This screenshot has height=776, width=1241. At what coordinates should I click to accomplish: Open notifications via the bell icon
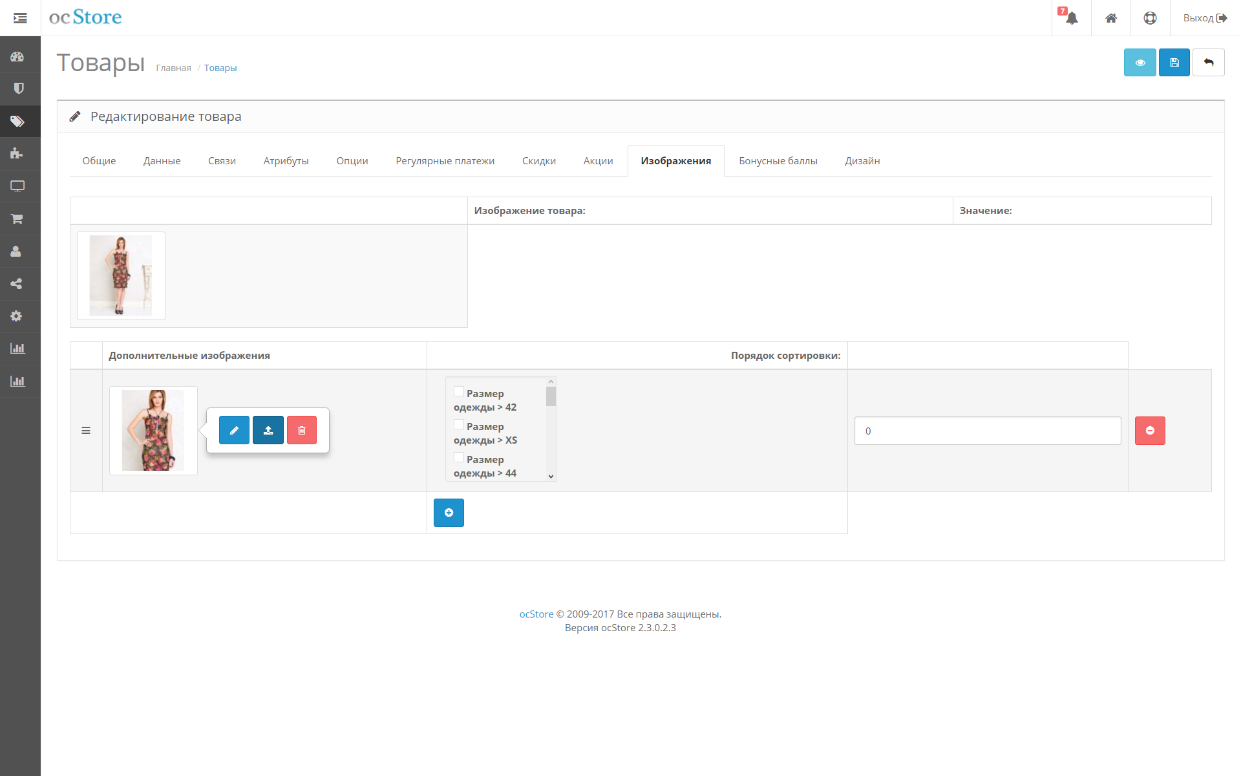(1071, 17)
